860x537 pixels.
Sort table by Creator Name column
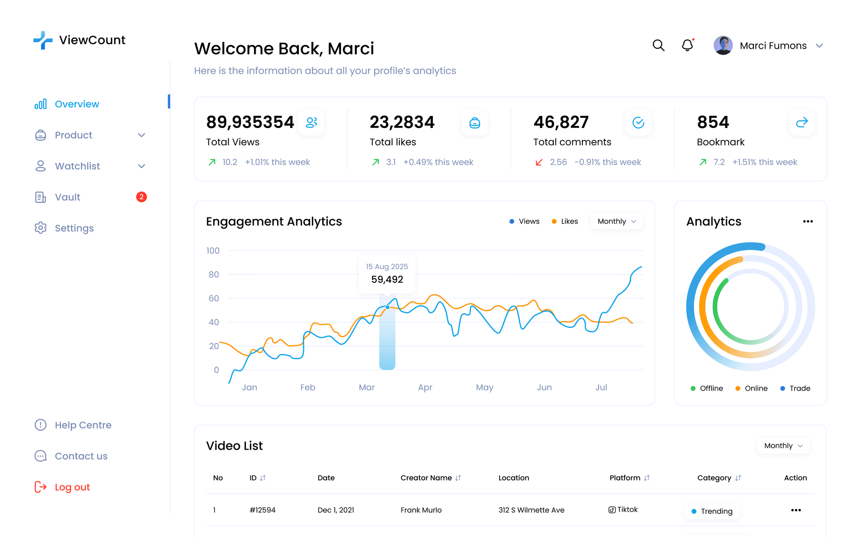click(x=458, y=478)
